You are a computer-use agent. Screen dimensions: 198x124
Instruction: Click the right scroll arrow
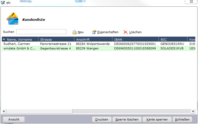tap(193, 111)
